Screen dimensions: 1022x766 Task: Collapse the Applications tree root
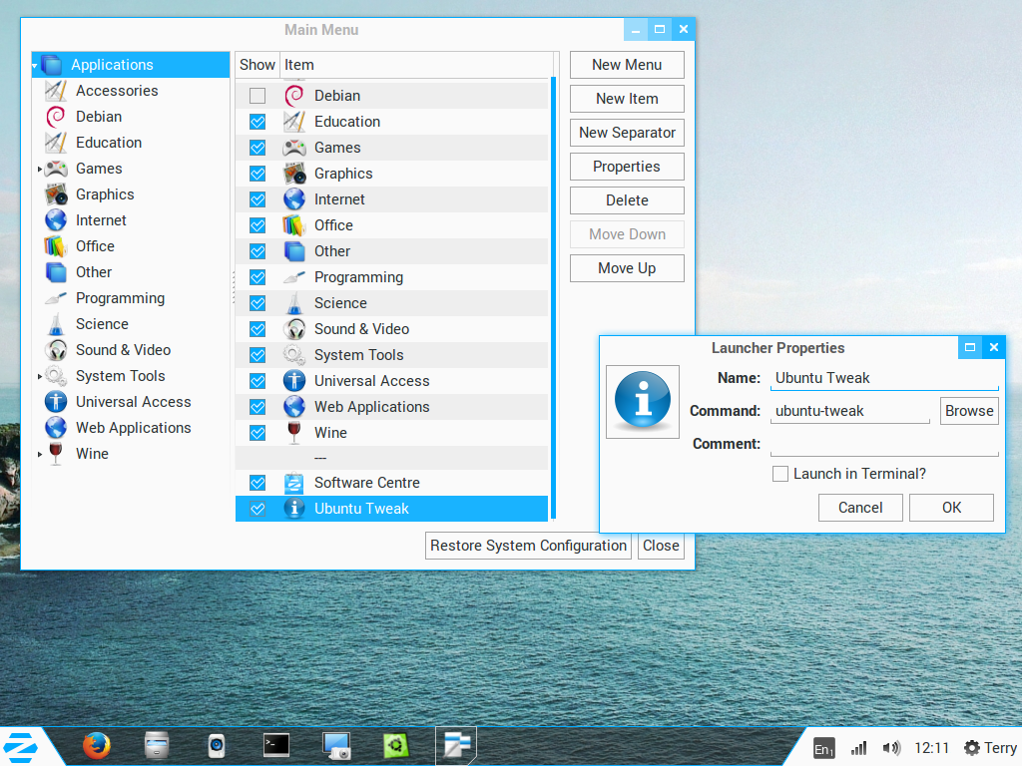pos(36,66)
